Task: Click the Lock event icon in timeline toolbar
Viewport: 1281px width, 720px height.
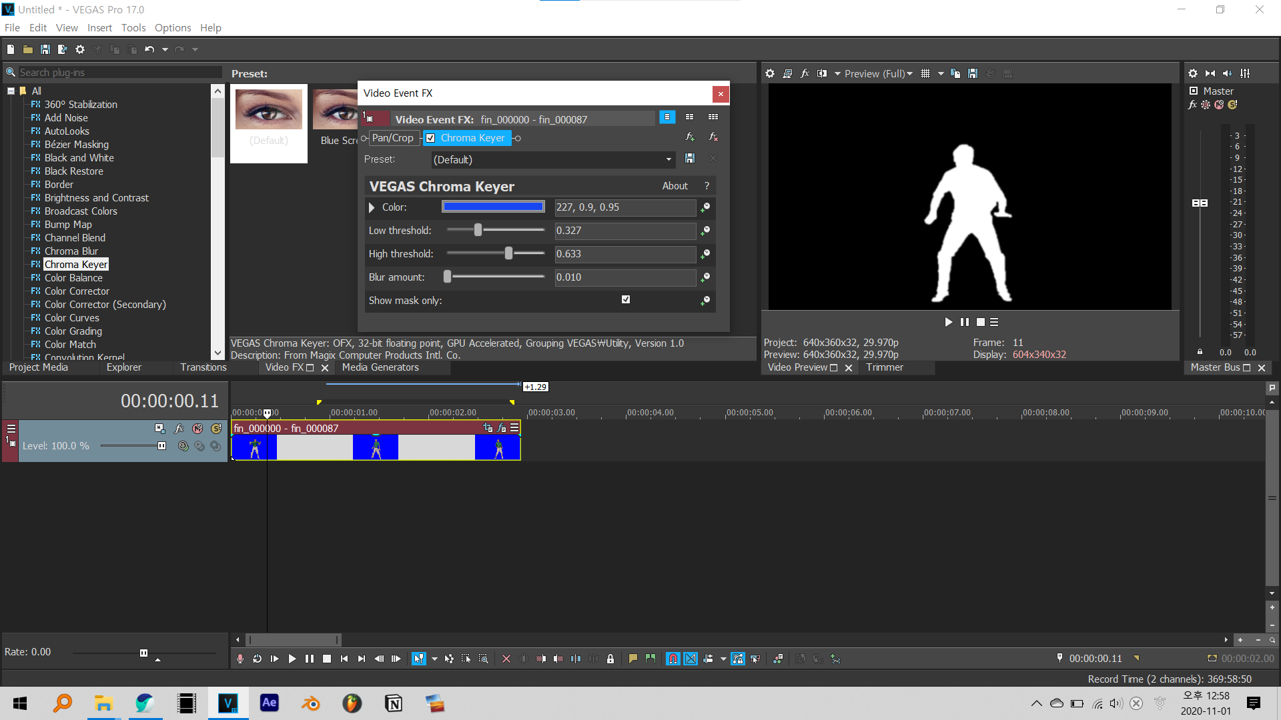Action: (610, 659)
